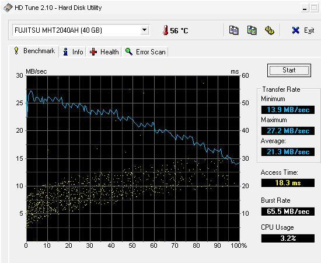Select the FUJITSU MHT2040AH drive field
321x263 pixels.
pyautogui.click(x=81, y=30)
